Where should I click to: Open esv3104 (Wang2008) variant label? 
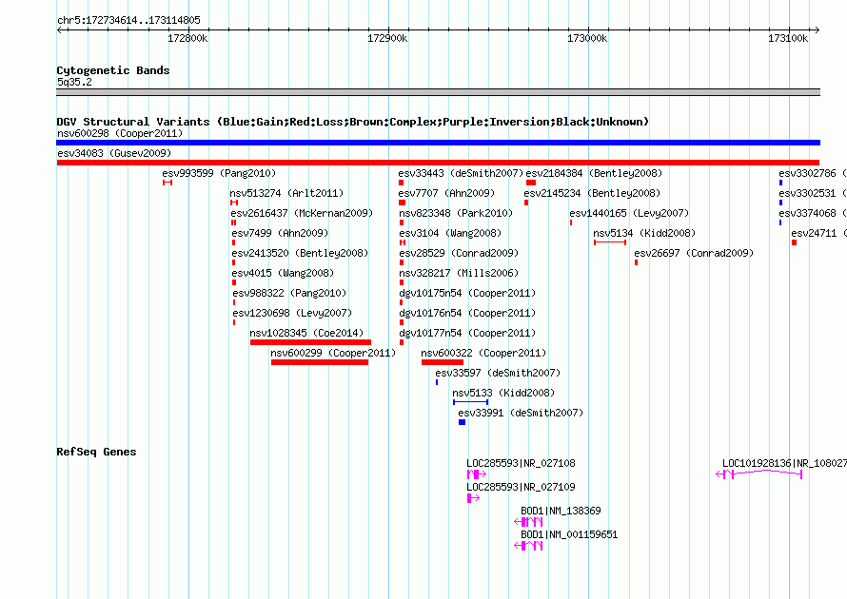tap(450, 233)
